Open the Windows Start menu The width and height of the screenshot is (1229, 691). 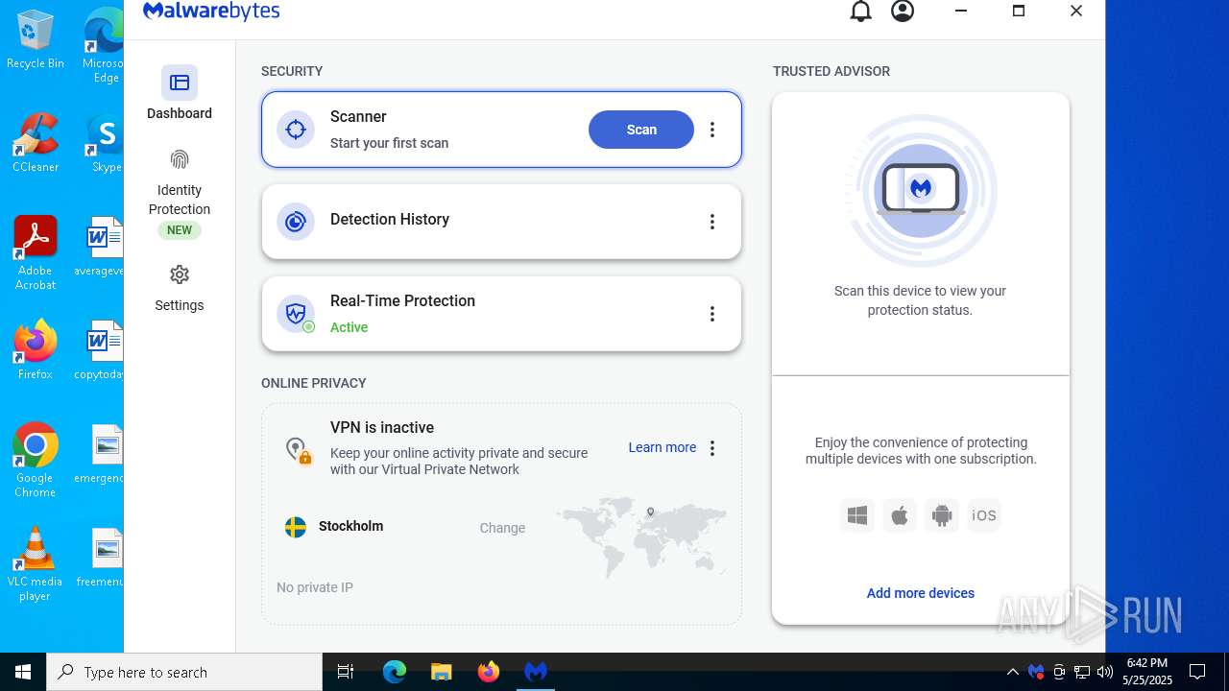[x=23, y=672]
